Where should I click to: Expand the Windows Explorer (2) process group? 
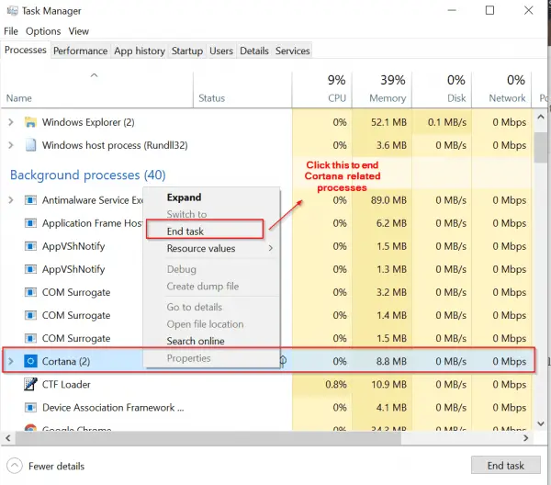11,122
